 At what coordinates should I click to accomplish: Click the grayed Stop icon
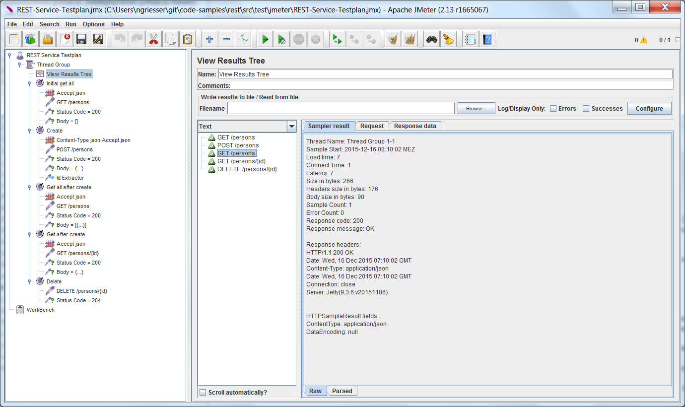pos(298,39)
